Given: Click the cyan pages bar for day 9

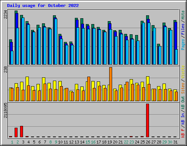Looking at the screenshot, I should click(x=56, y=42).
